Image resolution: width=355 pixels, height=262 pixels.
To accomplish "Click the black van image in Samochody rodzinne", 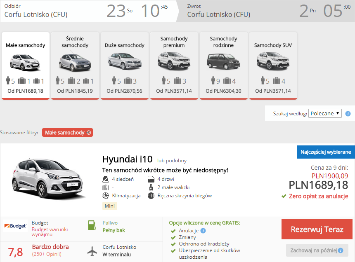I will pos(223,61).
